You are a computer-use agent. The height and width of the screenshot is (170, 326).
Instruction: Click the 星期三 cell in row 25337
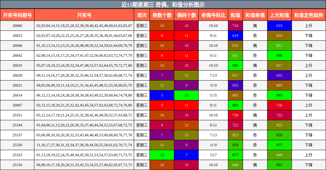pos(142,135)
